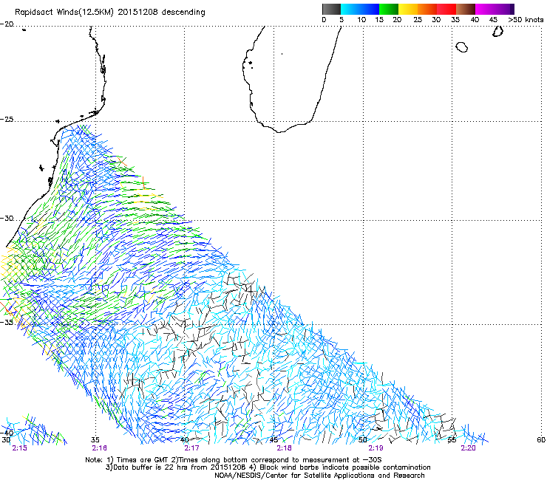Image resolution: width=547 pixels, height=480 pixels.
Task: Click the longitude label '50'
Action: (x=363, y=440)
